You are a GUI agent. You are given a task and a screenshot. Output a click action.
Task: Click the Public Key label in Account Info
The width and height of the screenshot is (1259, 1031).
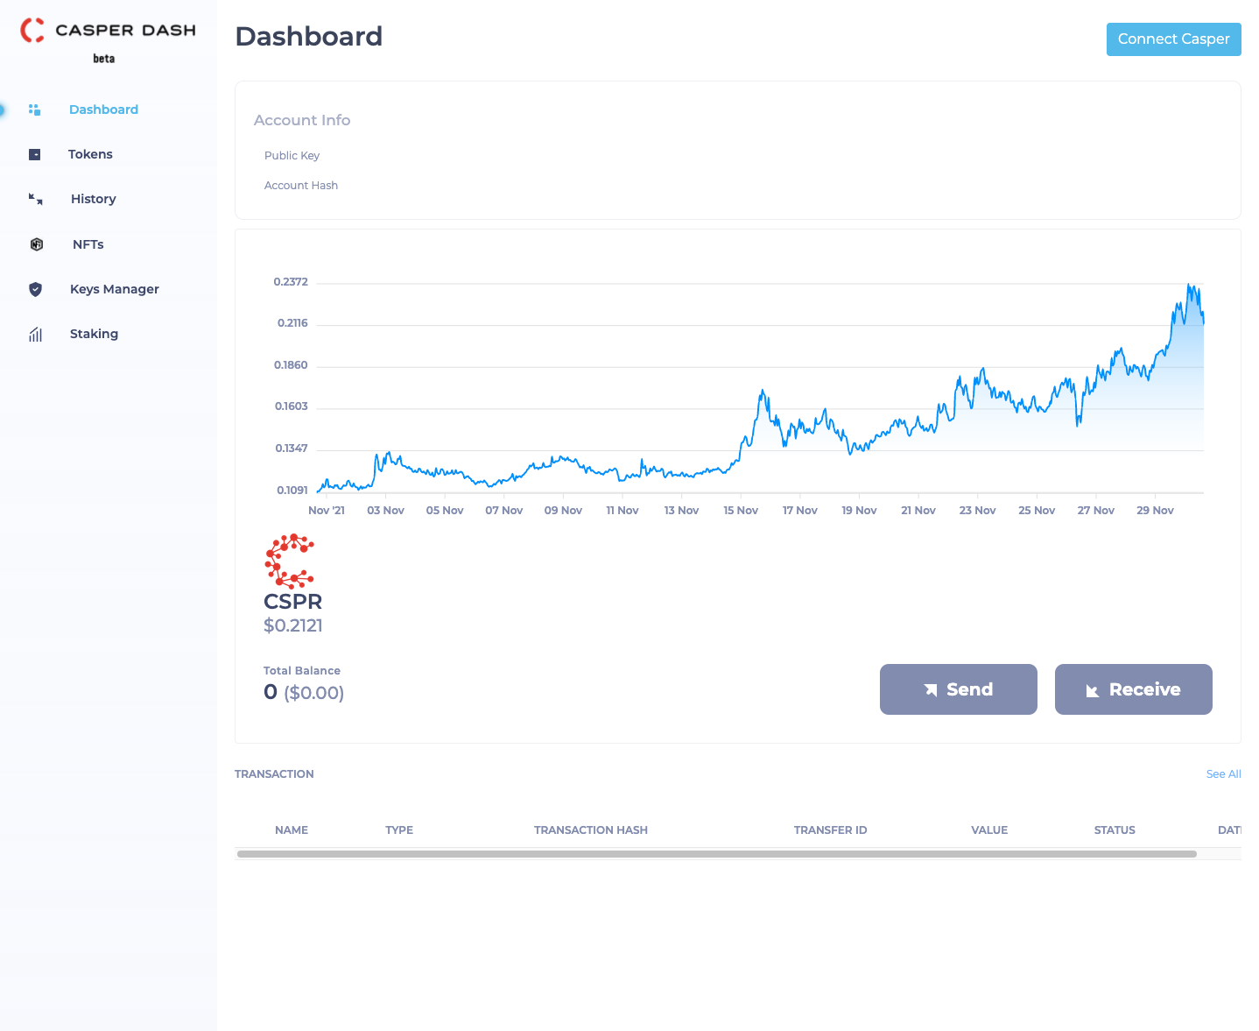coord(292,155)
